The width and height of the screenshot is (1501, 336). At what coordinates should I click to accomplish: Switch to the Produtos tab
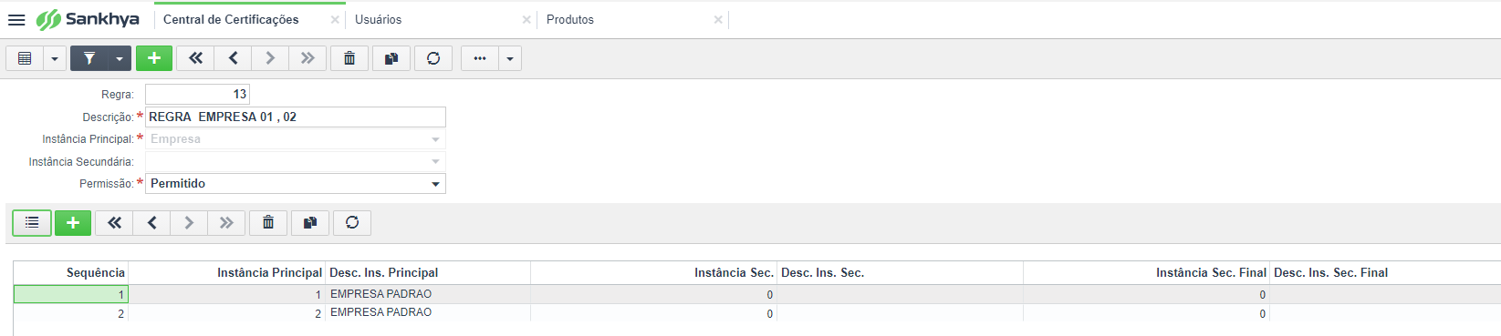click(570, 19)
